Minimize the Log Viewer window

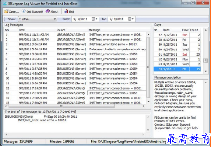coord(186,2)
